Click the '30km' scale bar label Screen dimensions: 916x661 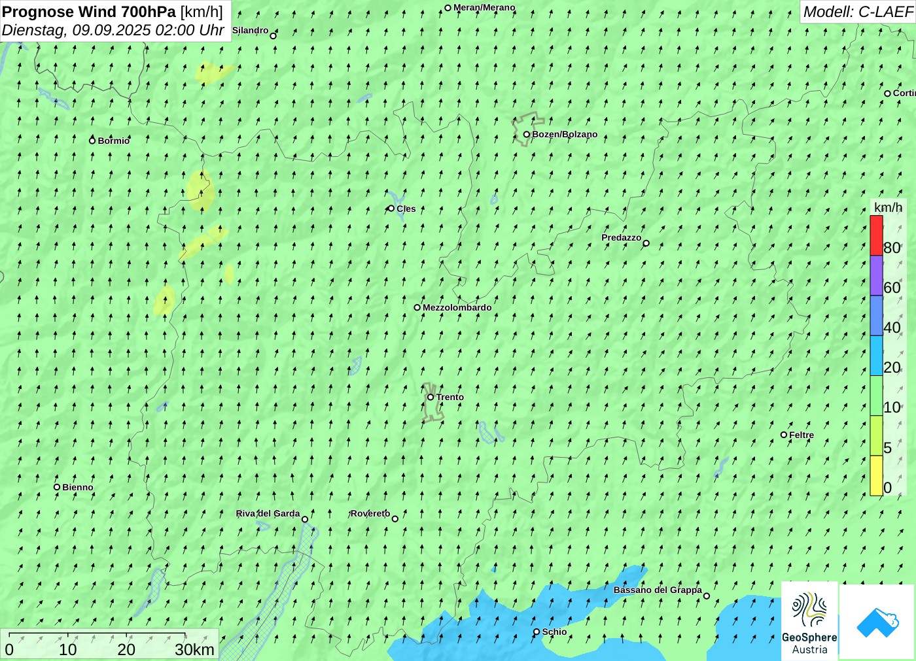click(x=194, y=649)
